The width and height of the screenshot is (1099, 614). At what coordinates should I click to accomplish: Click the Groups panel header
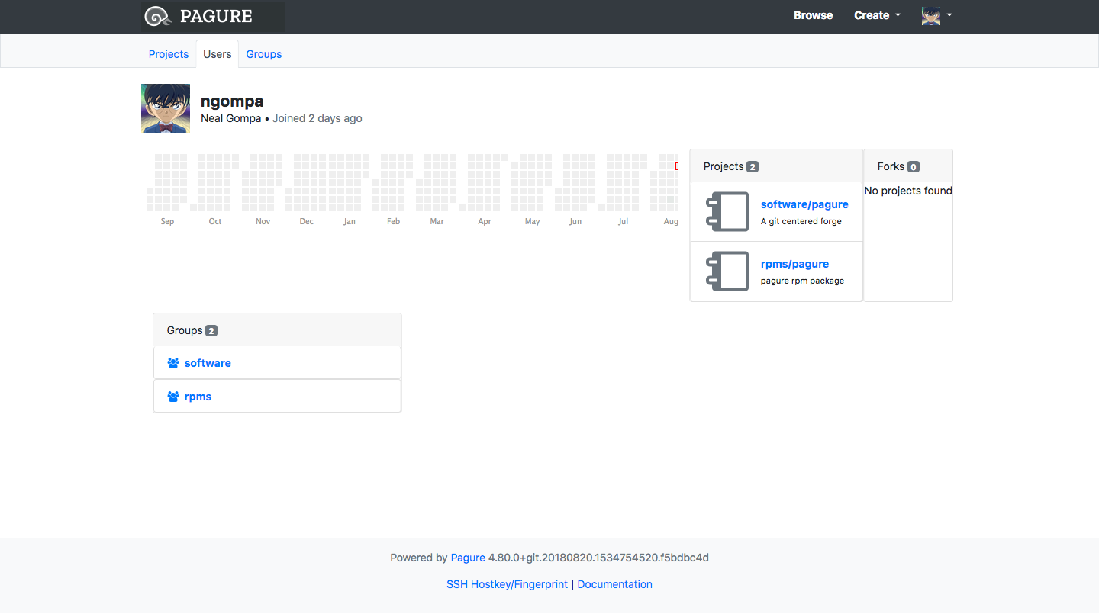pos(277,330)
